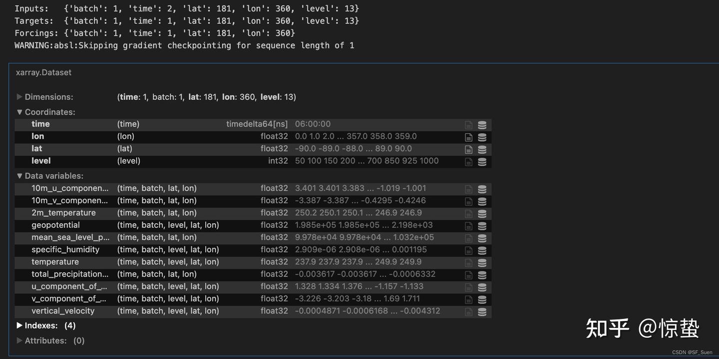Click the xarray.Dataset header label
This screenshot has width=719, height=359.
[43, 72]
